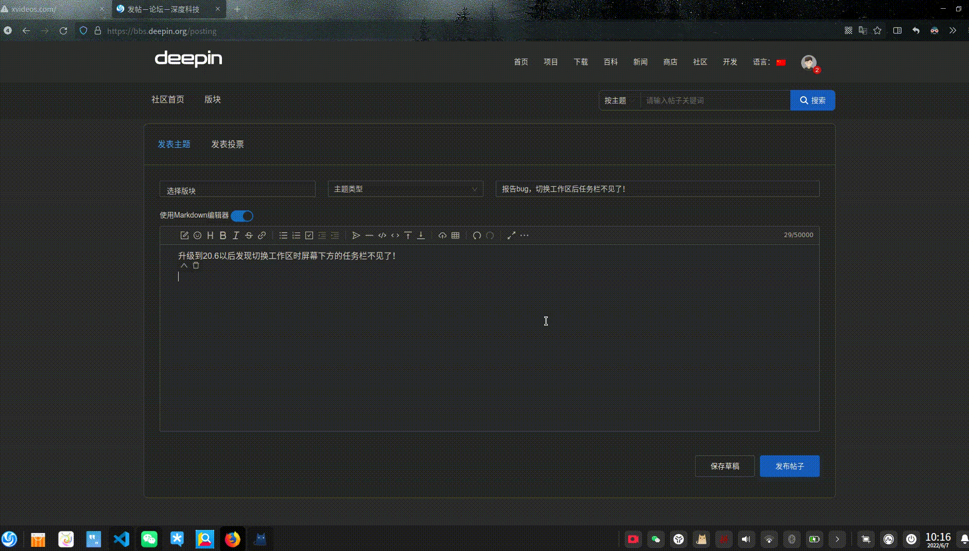
Task: Open the 社区 menu item
Action: click(699, 62)
